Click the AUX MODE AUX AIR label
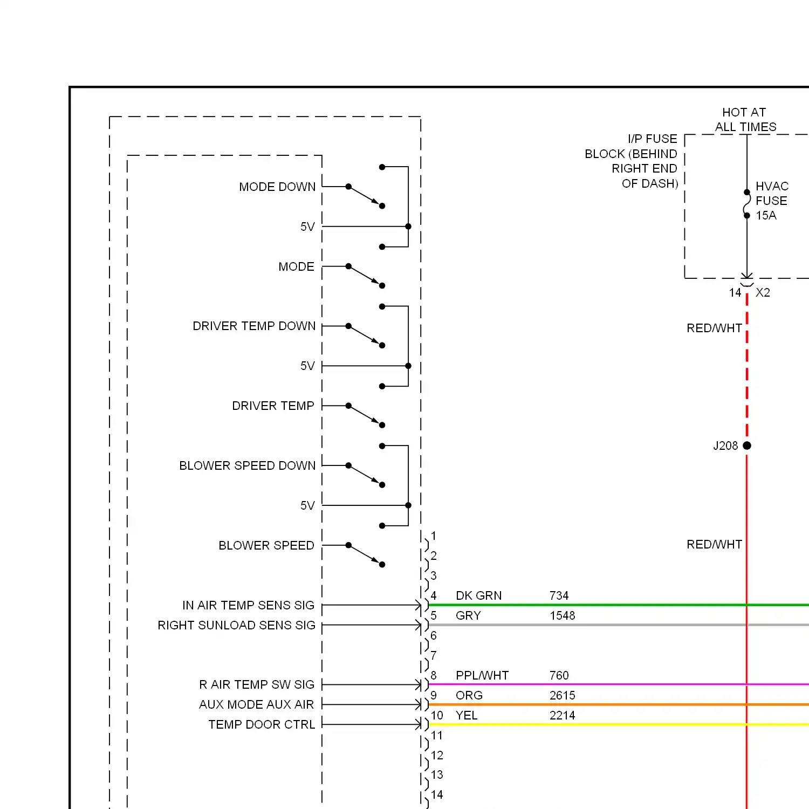This screenshot has height=809, width=809. tap(256, 704)
